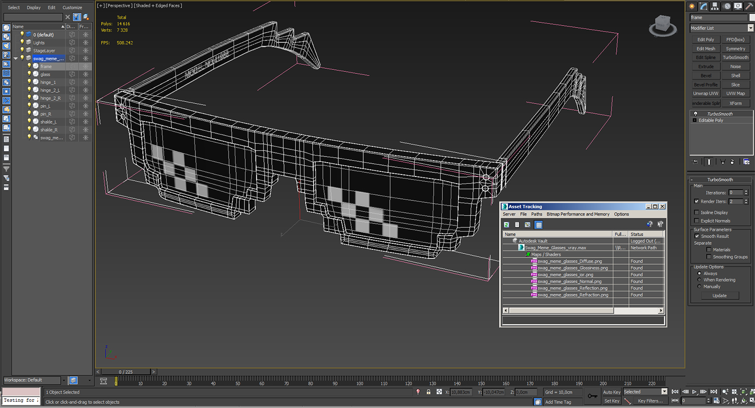Open the Motion command panel tab
The width and height of the screenshot is (755, 408).
click(726, 6)
